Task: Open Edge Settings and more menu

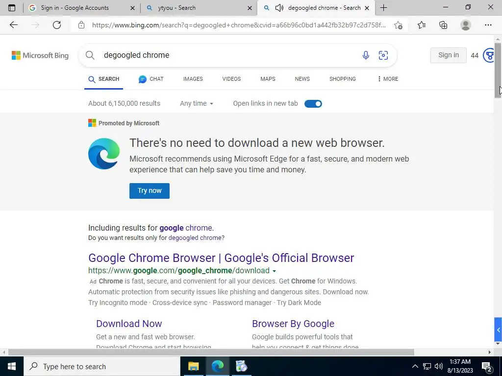Action: click(488, 25)
